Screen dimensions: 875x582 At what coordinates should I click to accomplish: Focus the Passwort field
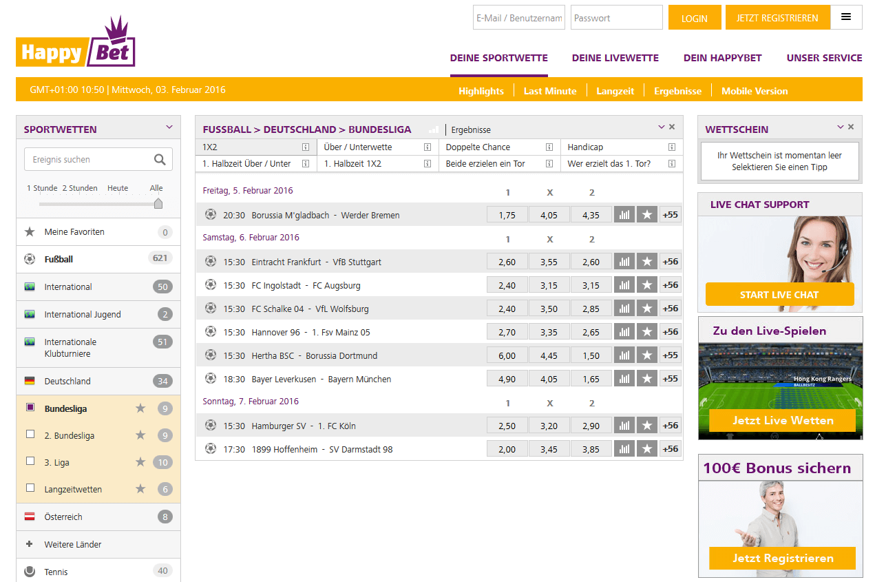click(x=617, y=18)
